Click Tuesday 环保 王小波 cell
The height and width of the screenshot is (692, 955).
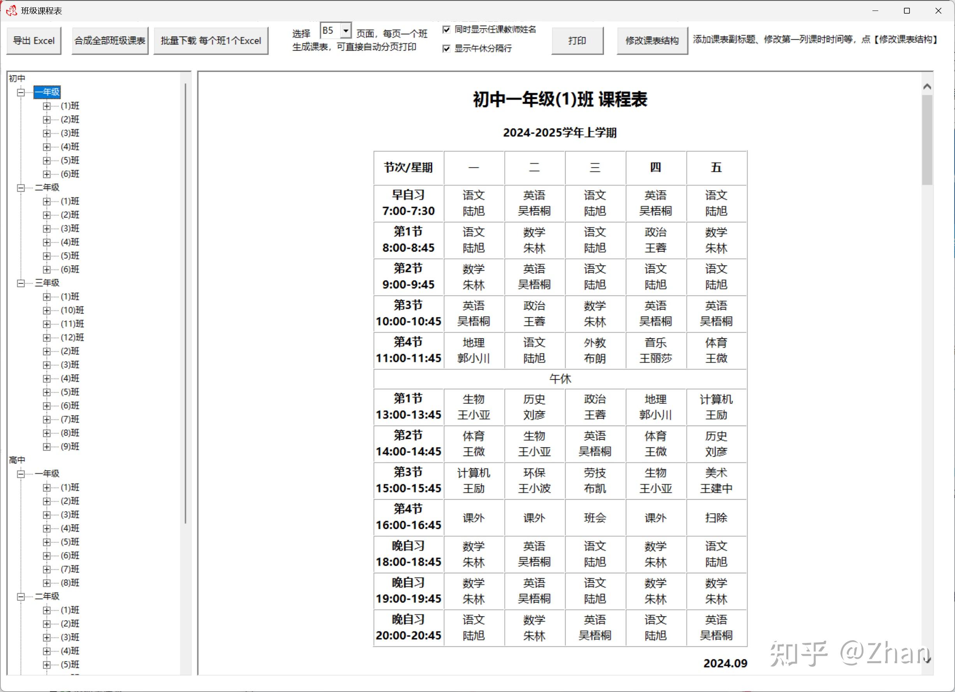pos(534,481)
